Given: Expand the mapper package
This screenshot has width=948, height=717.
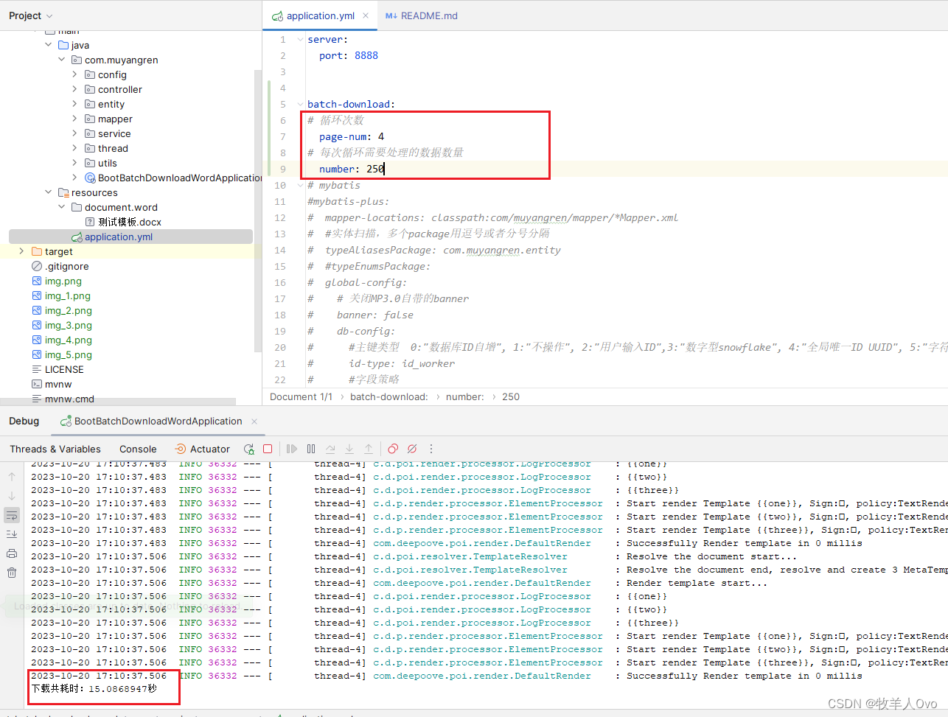Looking at the screenshot, I should click(x=74, y=119).
